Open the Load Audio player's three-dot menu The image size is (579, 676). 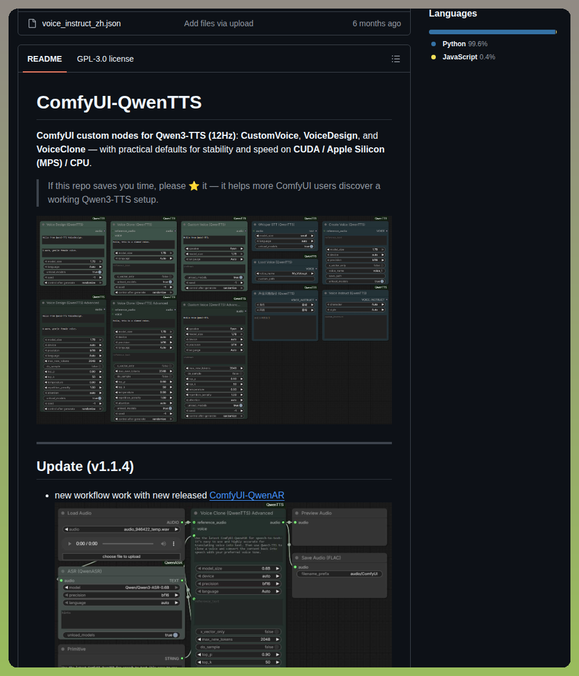click(173, 544)
